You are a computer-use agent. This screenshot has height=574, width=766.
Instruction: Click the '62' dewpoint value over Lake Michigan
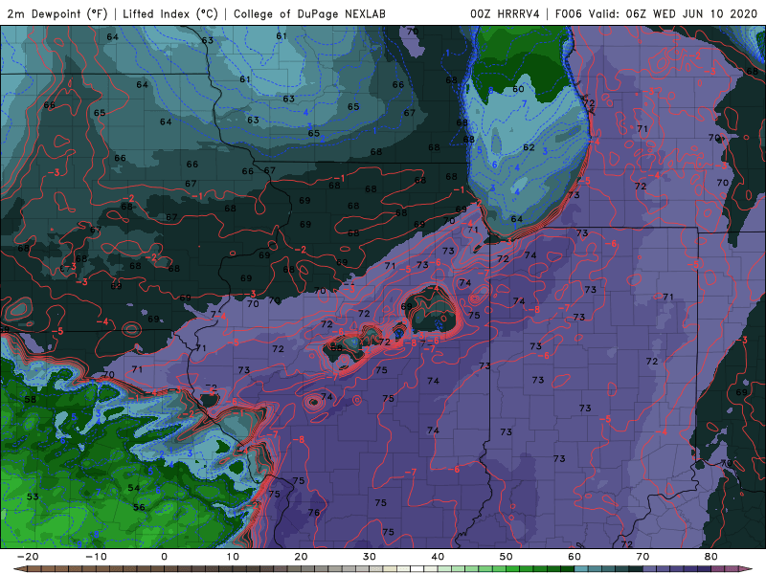click(529, 147)
